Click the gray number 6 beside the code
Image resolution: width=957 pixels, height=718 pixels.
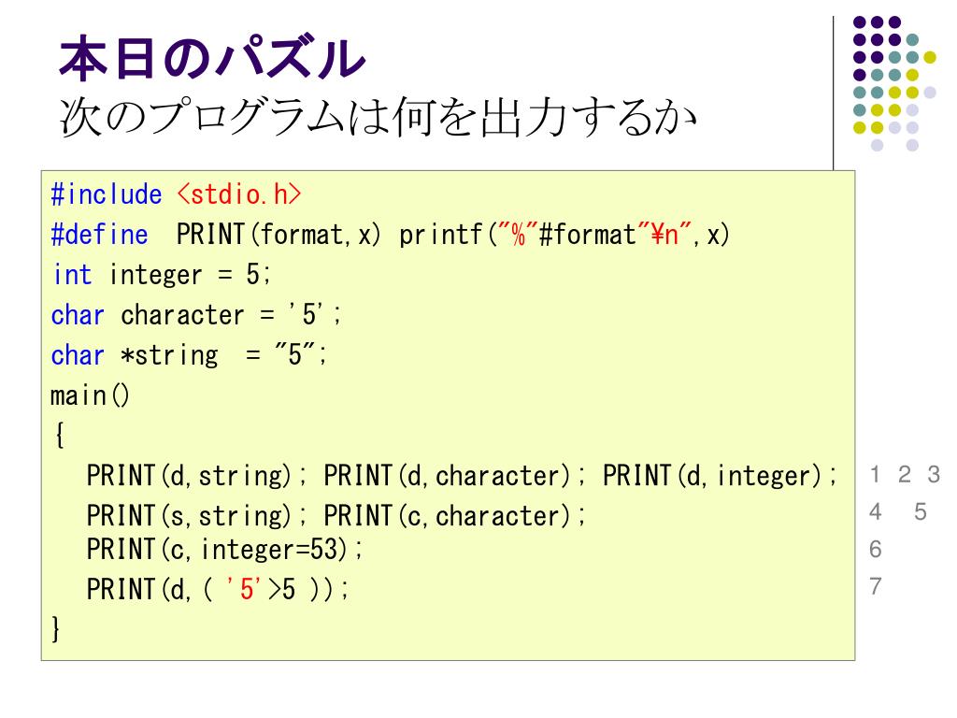point(875,549)
